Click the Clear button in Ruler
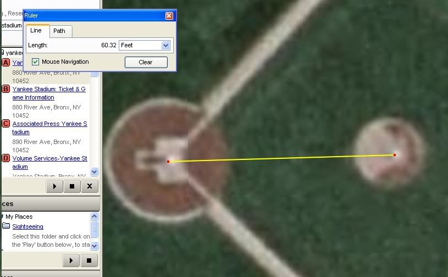Image resolution: width=448 pixels, height=277 pixels. pyautogui.click(x=146, y=62)
